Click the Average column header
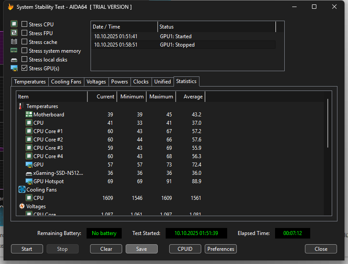Image resolution: width=348 pixels, height=264 pixels. tap(190, 97)
